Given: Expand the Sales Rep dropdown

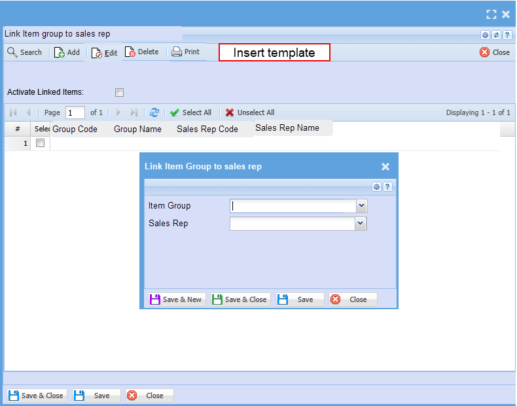Looking at the screenshot, I should tap(361, 224).
